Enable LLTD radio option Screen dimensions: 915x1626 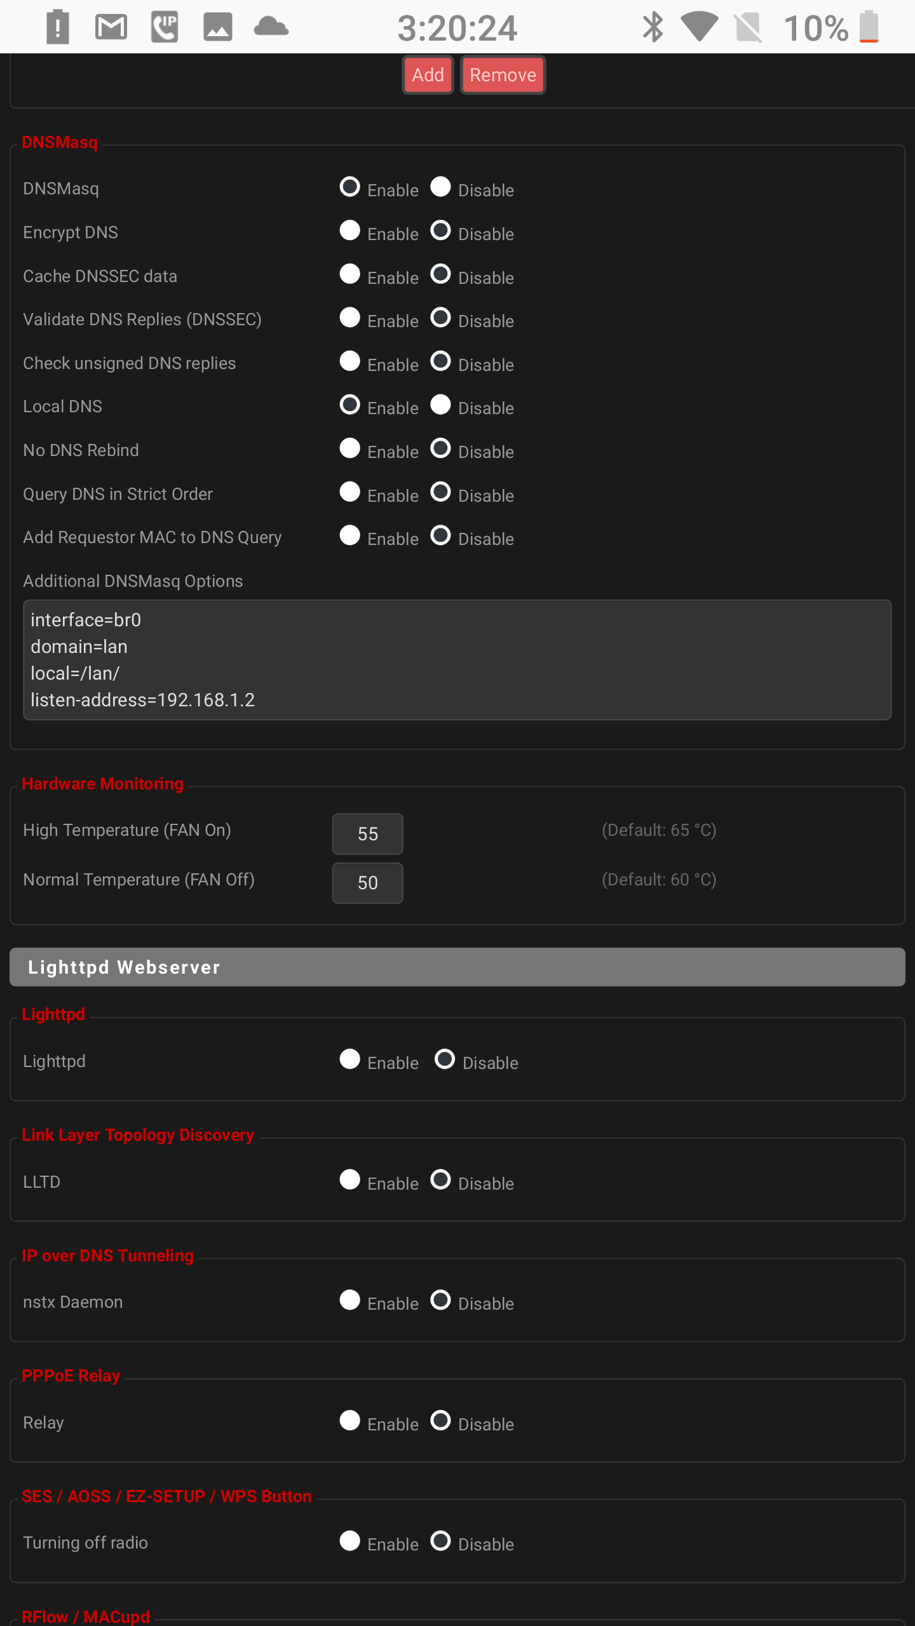(349, 1180)
